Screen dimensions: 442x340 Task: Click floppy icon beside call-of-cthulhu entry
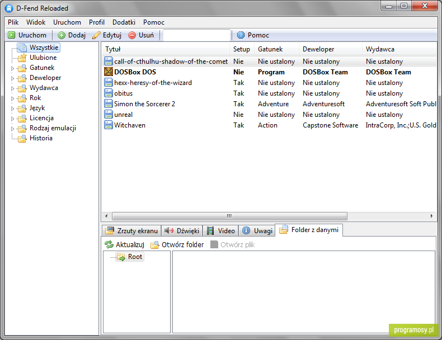pos(109,61)
